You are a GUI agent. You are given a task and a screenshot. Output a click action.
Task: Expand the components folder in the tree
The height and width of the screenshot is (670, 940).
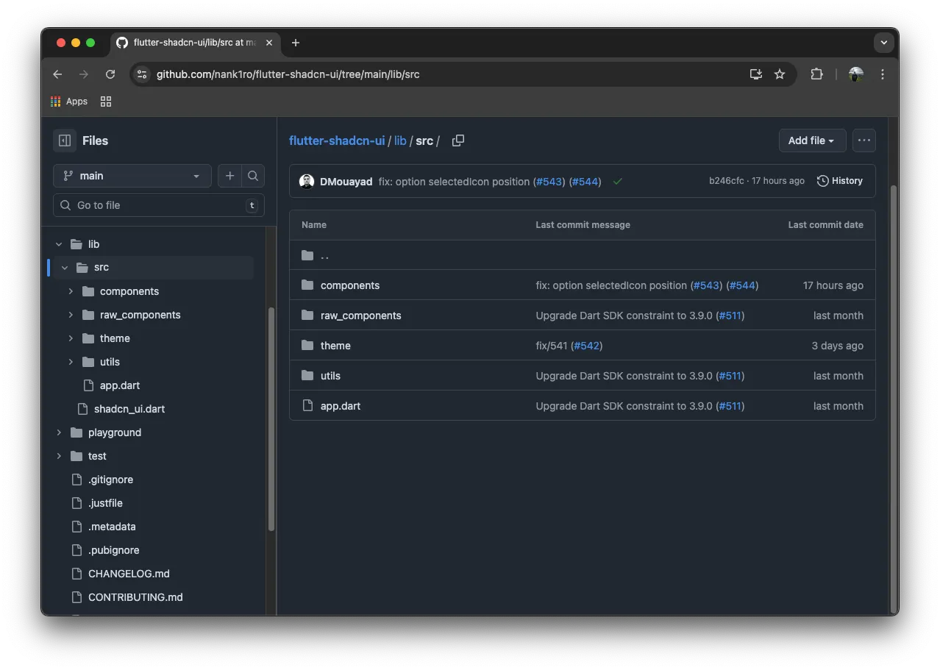pos(71,291)
